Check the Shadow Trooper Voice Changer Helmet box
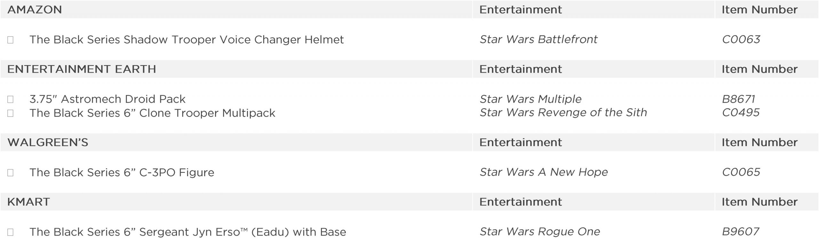The image size is (819, 242). [10, 40]
